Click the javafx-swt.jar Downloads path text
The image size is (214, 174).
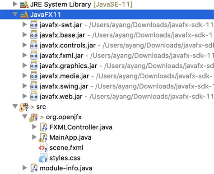151,25
